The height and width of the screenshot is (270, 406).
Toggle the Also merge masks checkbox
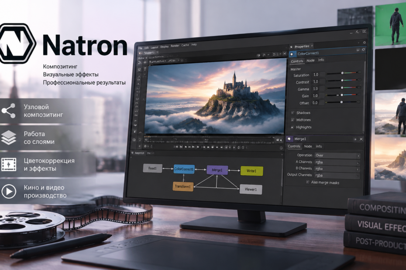308,182
